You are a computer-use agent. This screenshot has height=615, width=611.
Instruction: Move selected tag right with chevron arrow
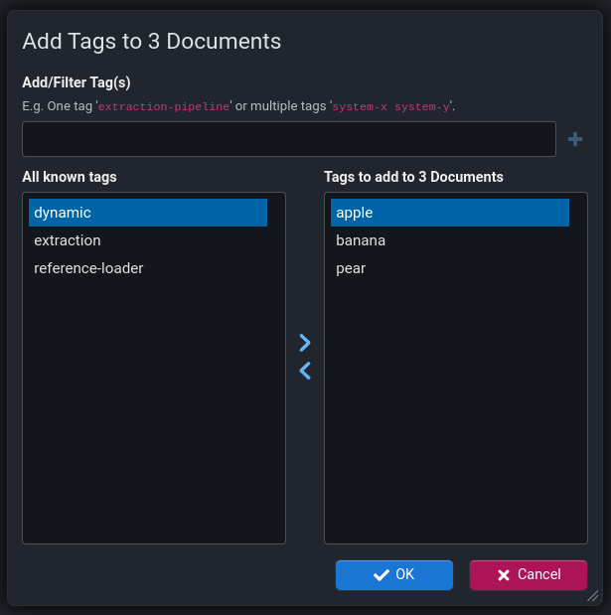click(305, 343)
